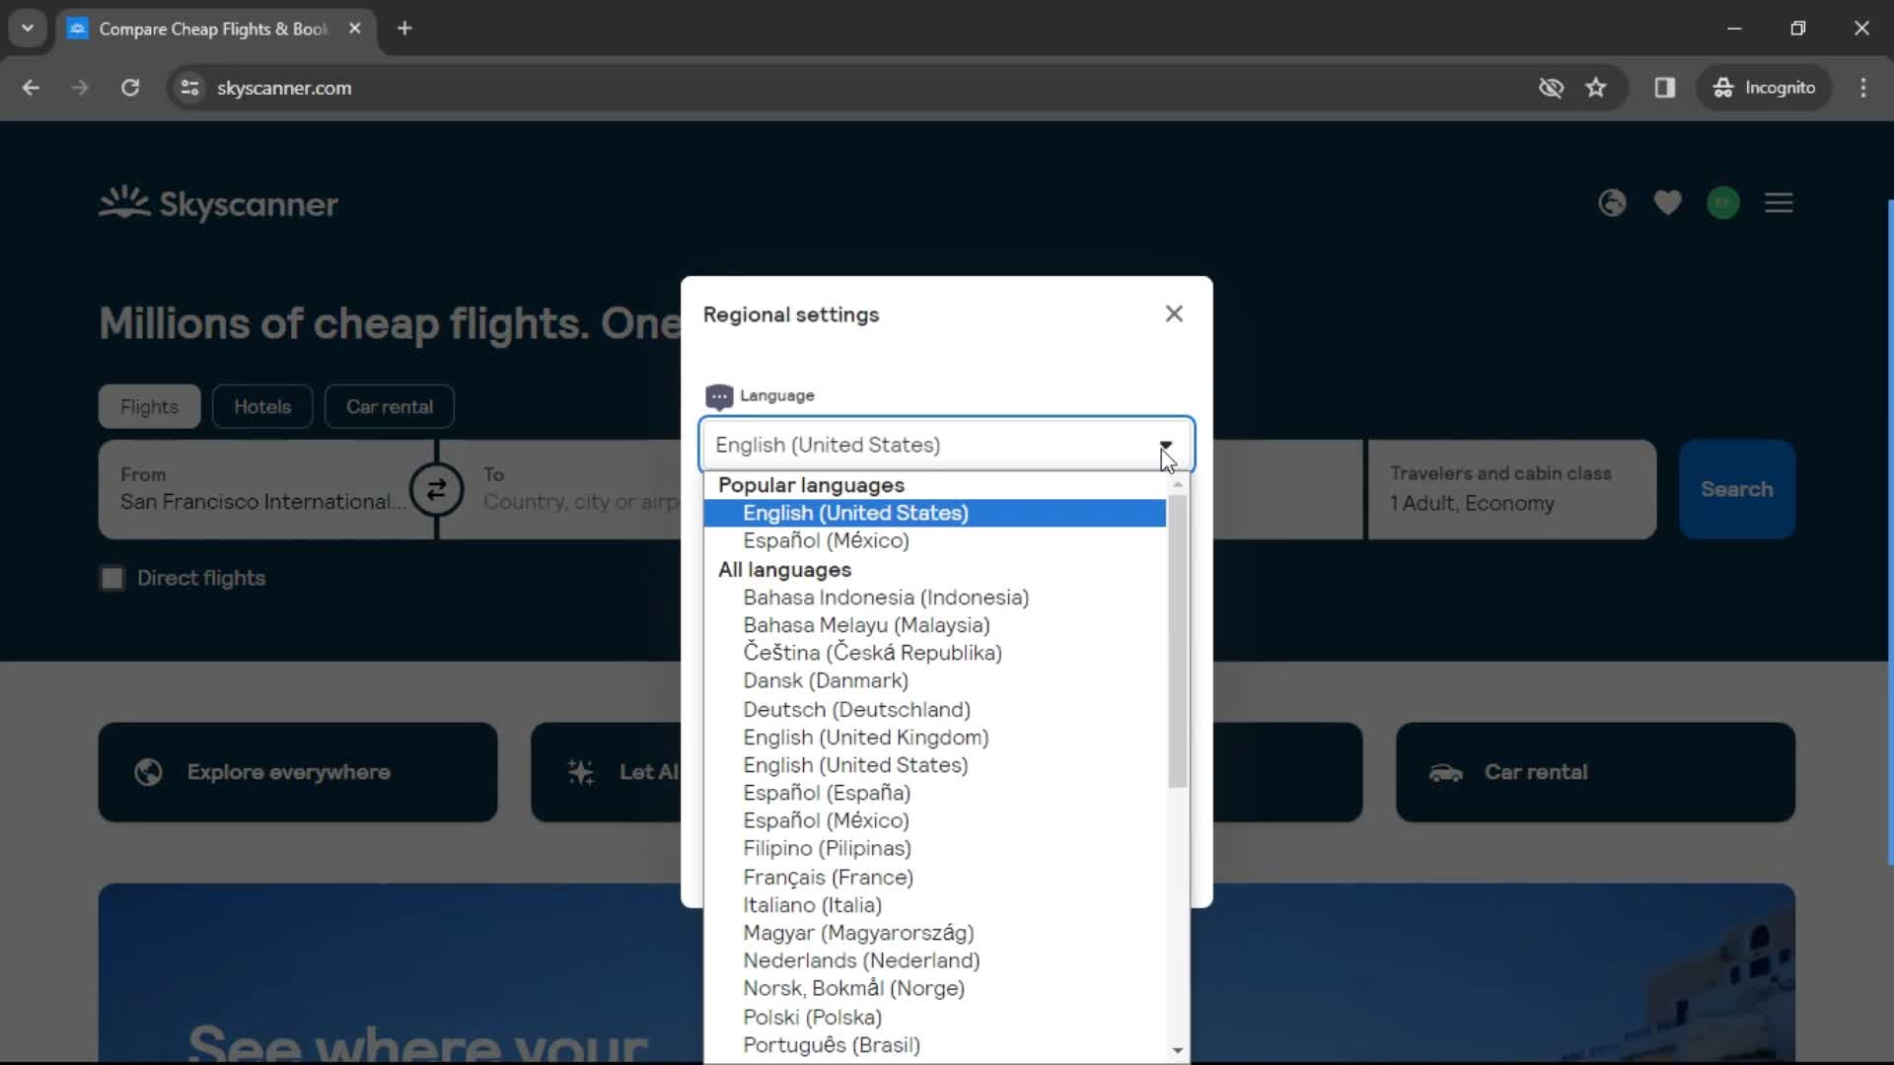Select English (United States) highlighted option
The height and width of the screenshot is (1065, 1894).
(934, 513)
